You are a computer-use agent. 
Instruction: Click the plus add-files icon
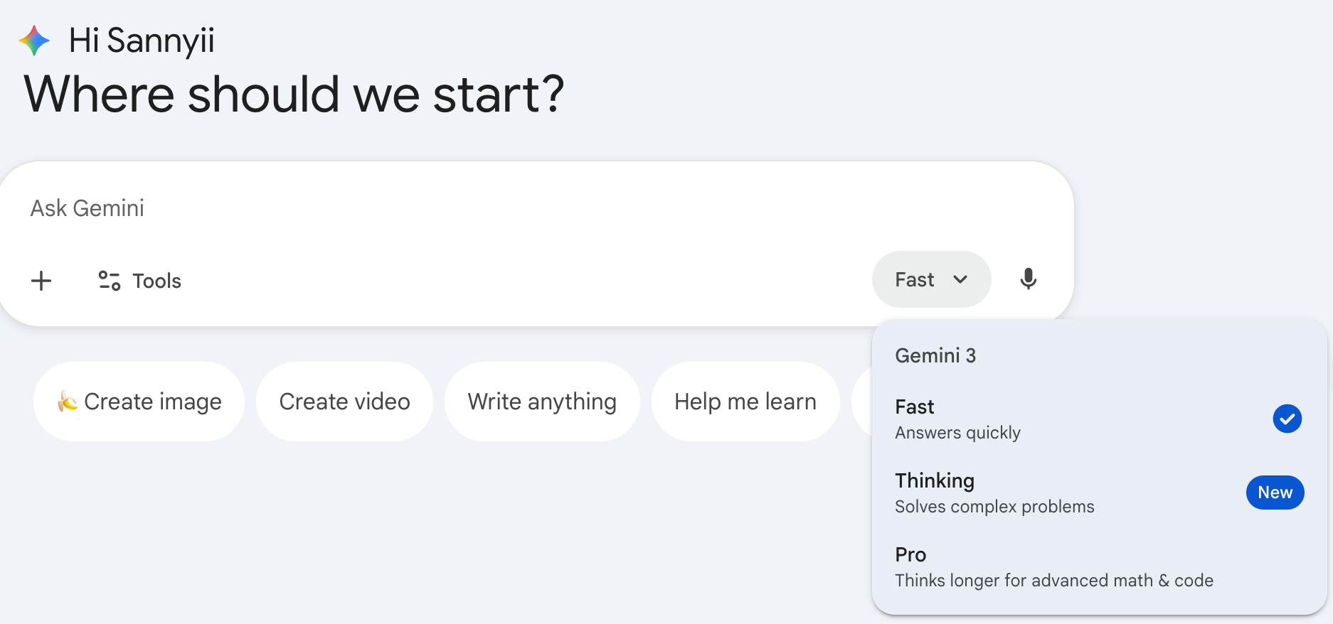(x=41, y=281)
